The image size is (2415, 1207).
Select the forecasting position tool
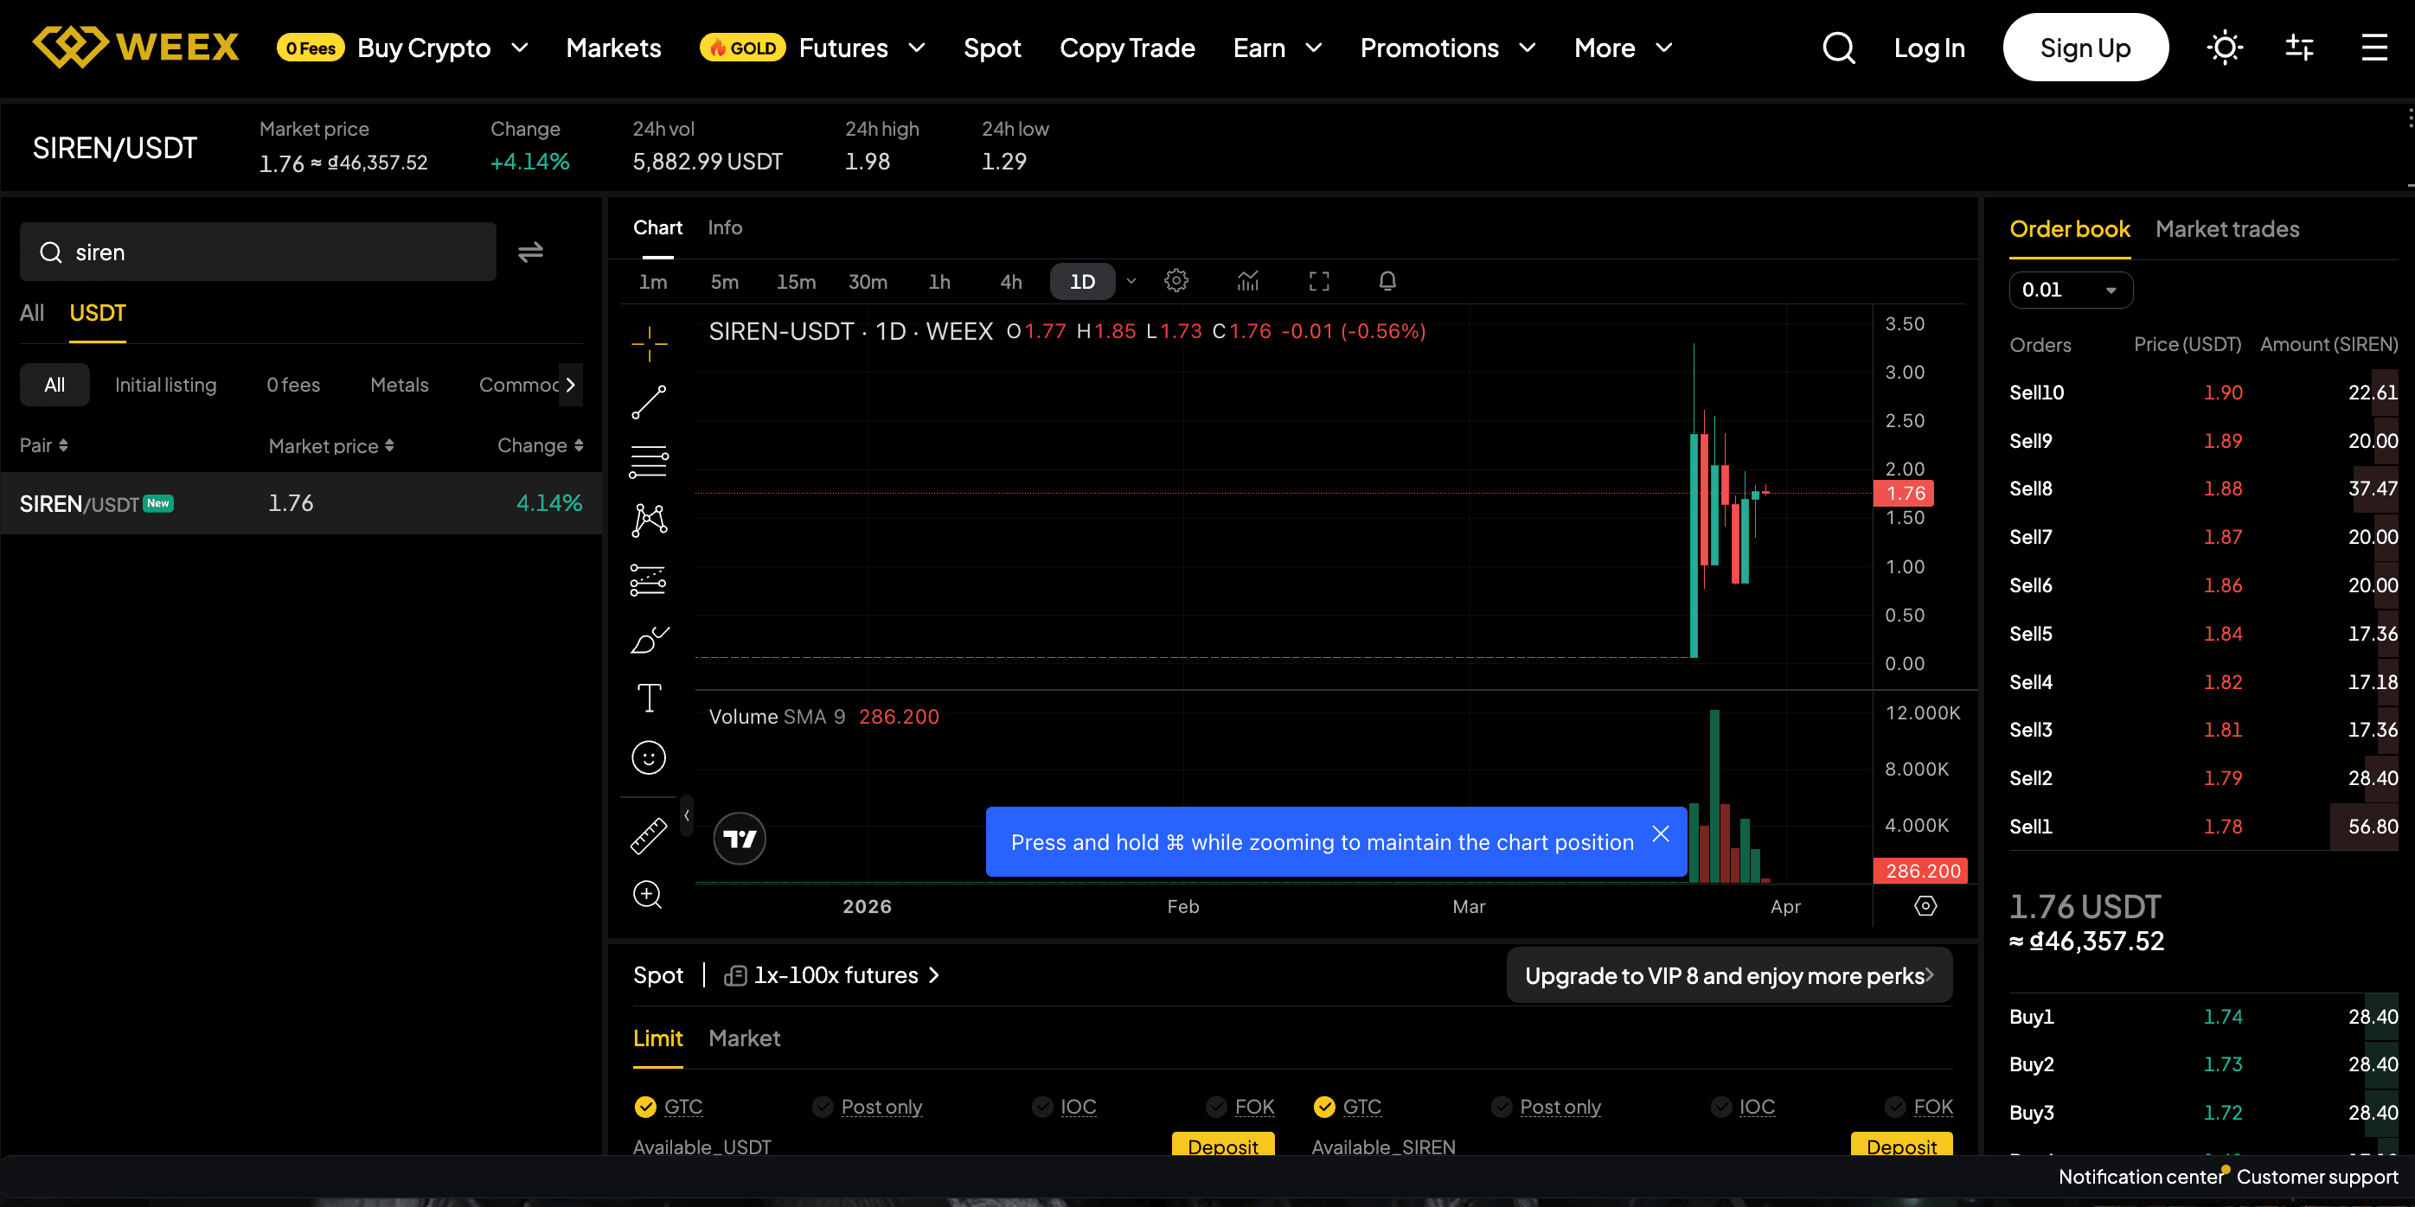(649, 580)
